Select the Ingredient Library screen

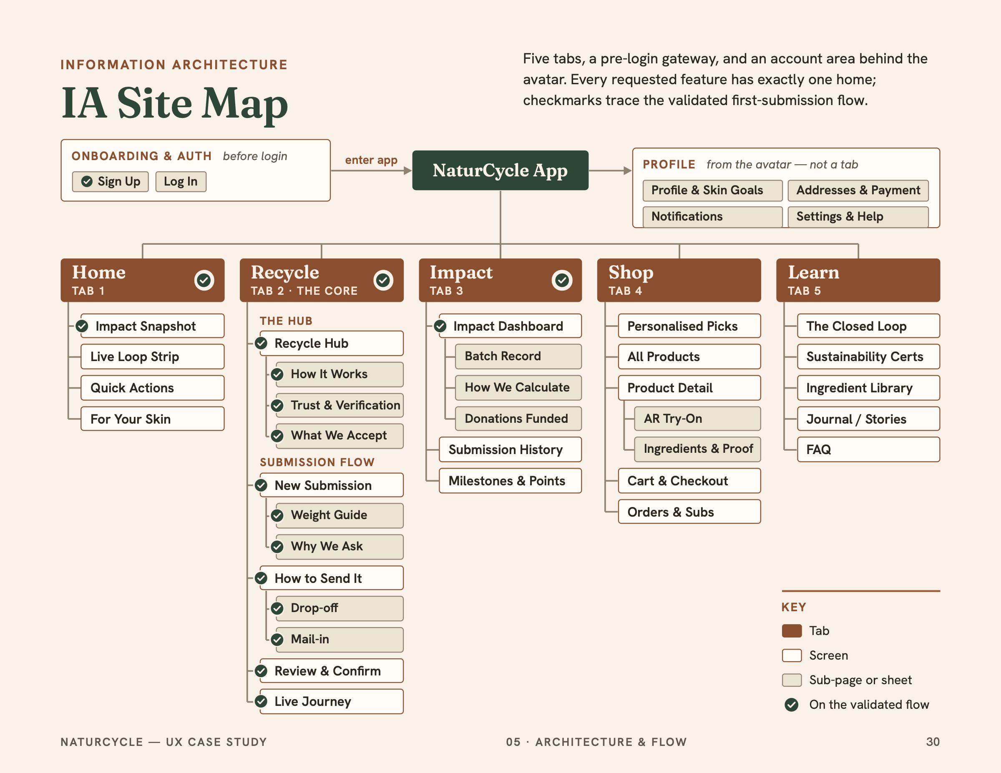point(868,388)
